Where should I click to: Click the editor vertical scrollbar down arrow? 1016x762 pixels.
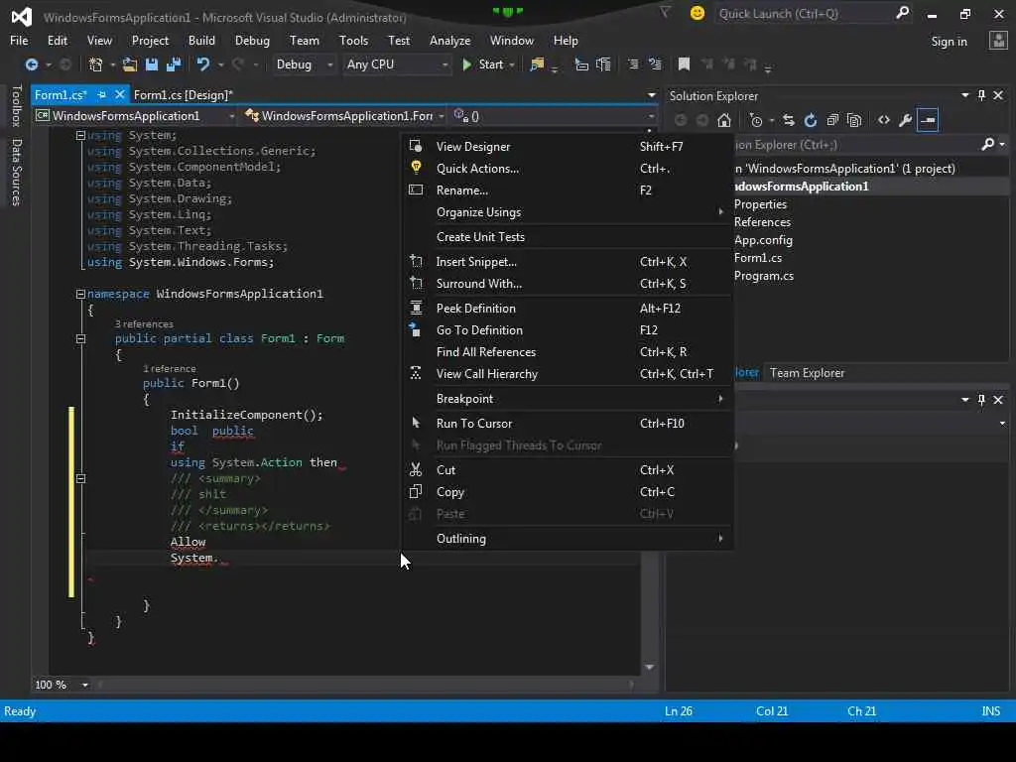649,667
